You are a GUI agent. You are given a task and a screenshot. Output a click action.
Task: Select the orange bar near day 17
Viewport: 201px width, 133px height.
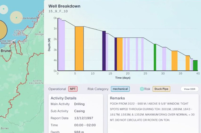120,54
